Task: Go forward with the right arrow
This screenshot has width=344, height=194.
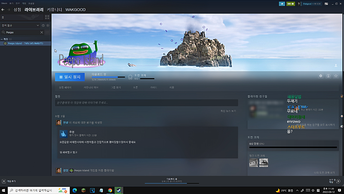Action: [x=9, y=9]
